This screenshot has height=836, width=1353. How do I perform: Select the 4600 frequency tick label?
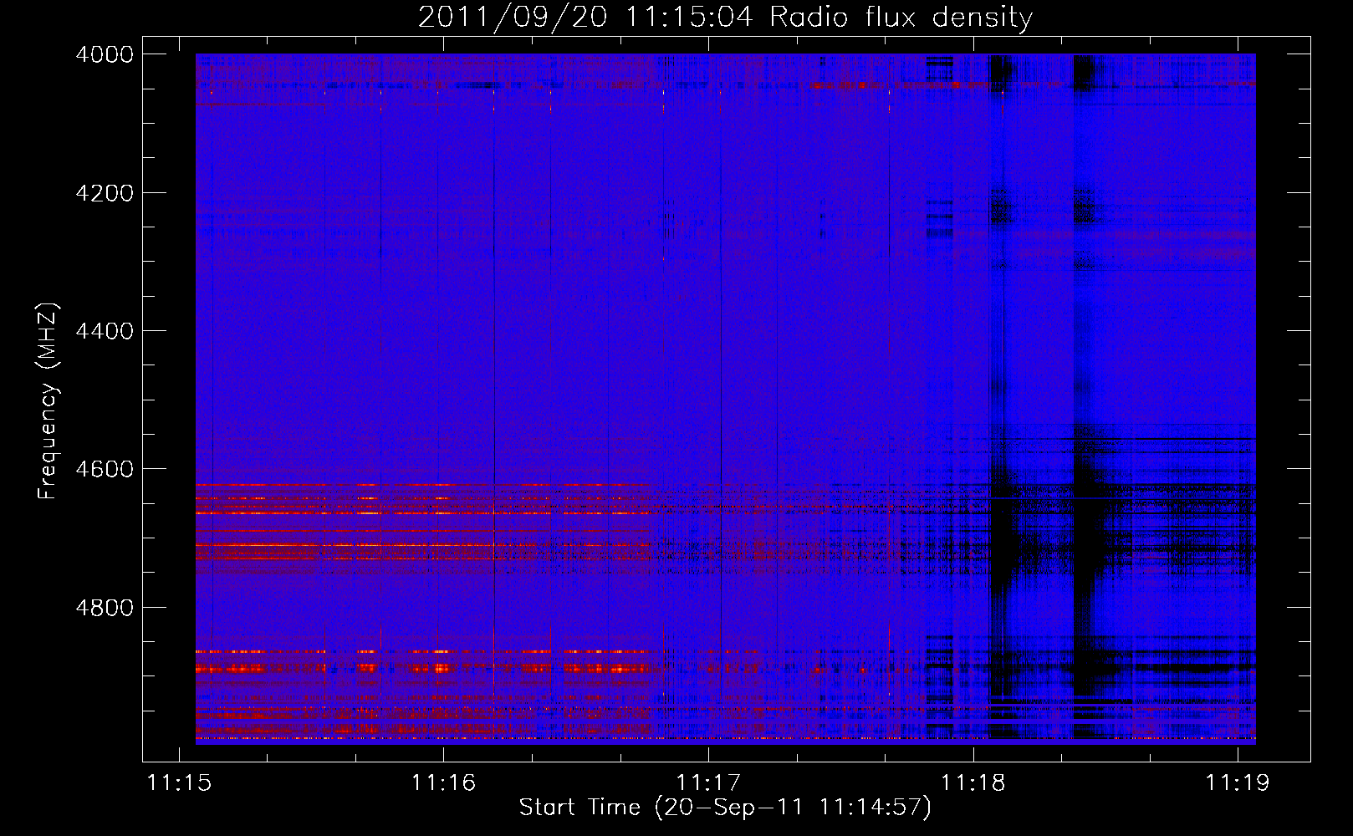click(105, 469)
